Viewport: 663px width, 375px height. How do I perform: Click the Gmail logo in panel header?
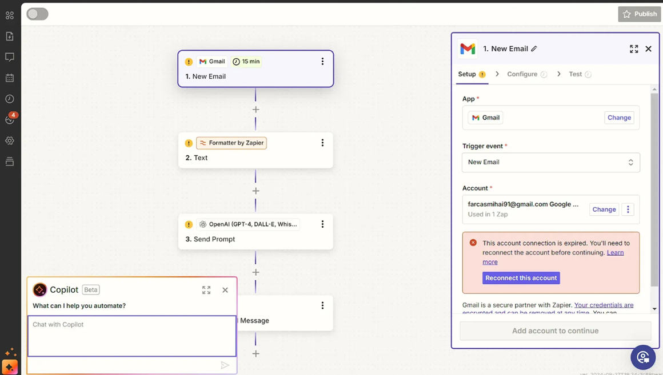(468, 49)
